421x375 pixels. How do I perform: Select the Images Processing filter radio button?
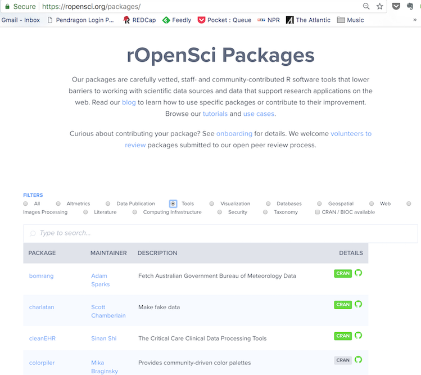[x=409, y=204]
